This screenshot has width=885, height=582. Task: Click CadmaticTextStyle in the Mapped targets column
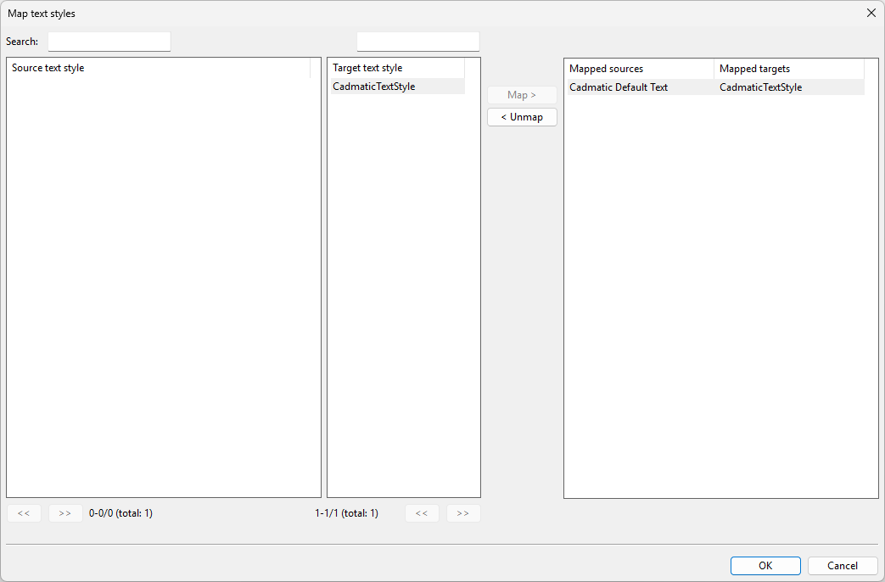[x=760, y=87]
